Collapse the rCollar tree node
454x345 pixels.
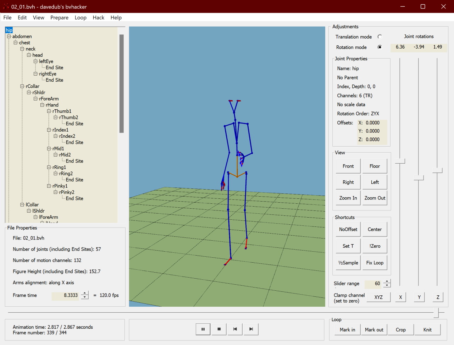coord(22,86)
